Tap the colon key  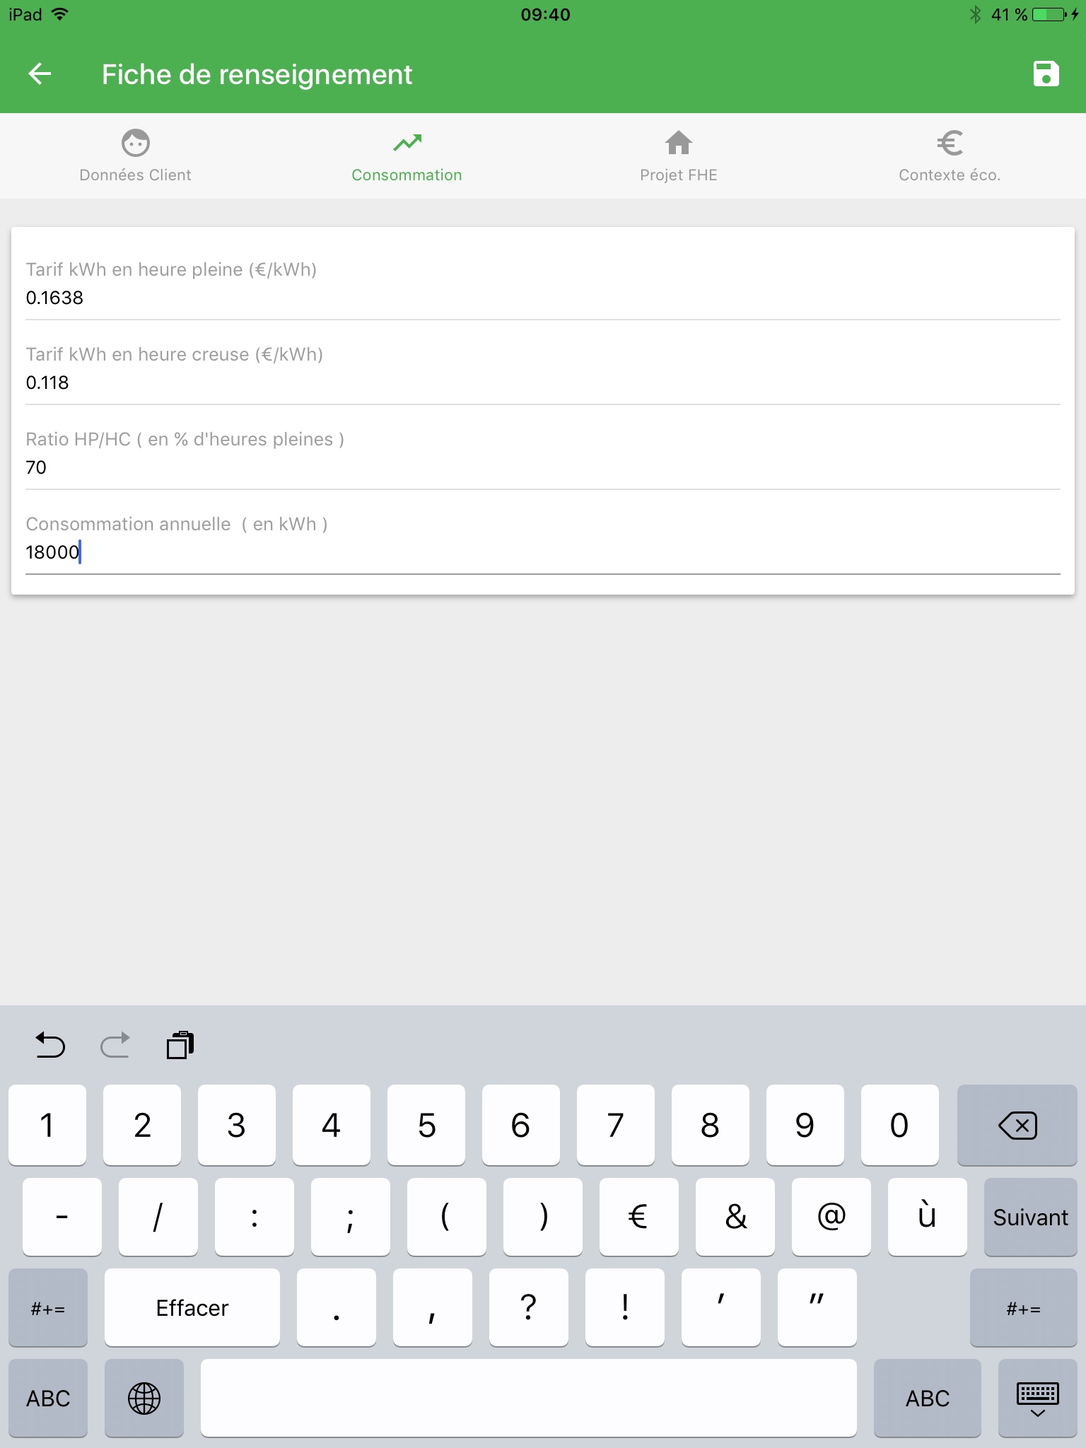(255, 1217)
